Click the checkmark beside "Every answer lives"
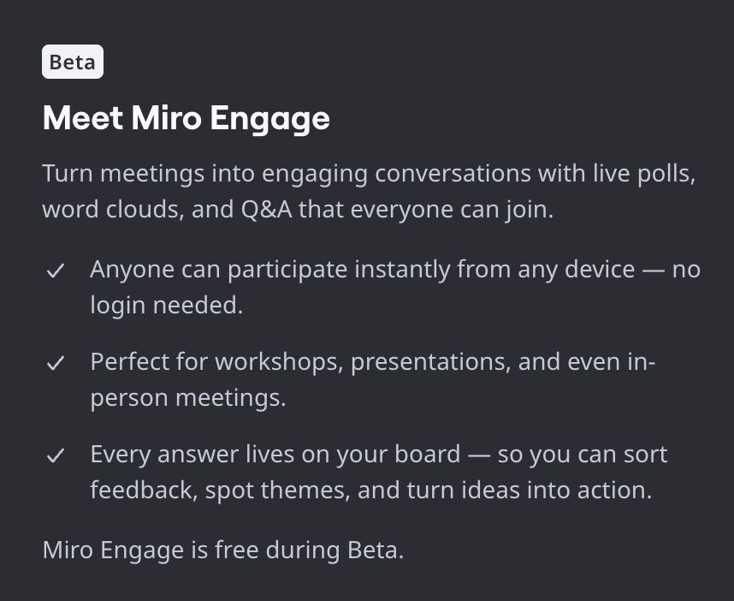The image size is (734, 601). click(56, 455)
